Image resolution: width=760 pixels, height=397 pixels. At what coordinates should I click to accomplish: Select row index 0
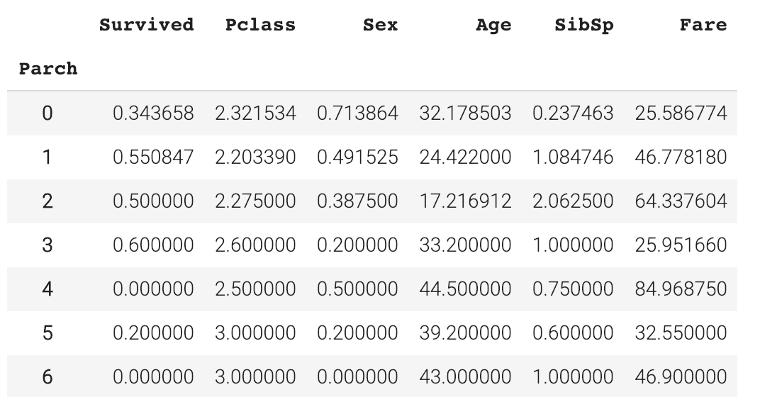point(47,113)
